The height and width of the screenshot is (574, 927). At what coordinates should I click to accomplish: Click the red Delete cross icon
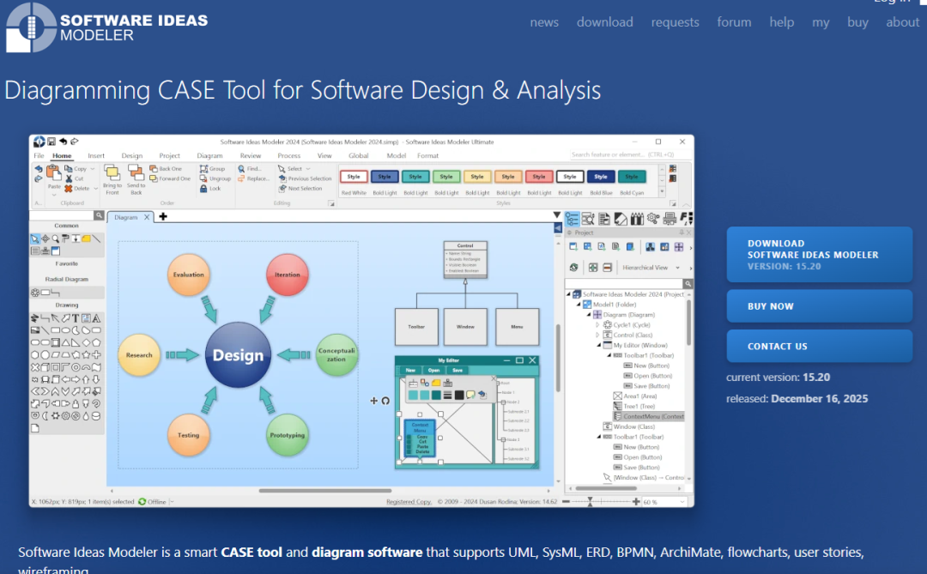coord(69,189)
